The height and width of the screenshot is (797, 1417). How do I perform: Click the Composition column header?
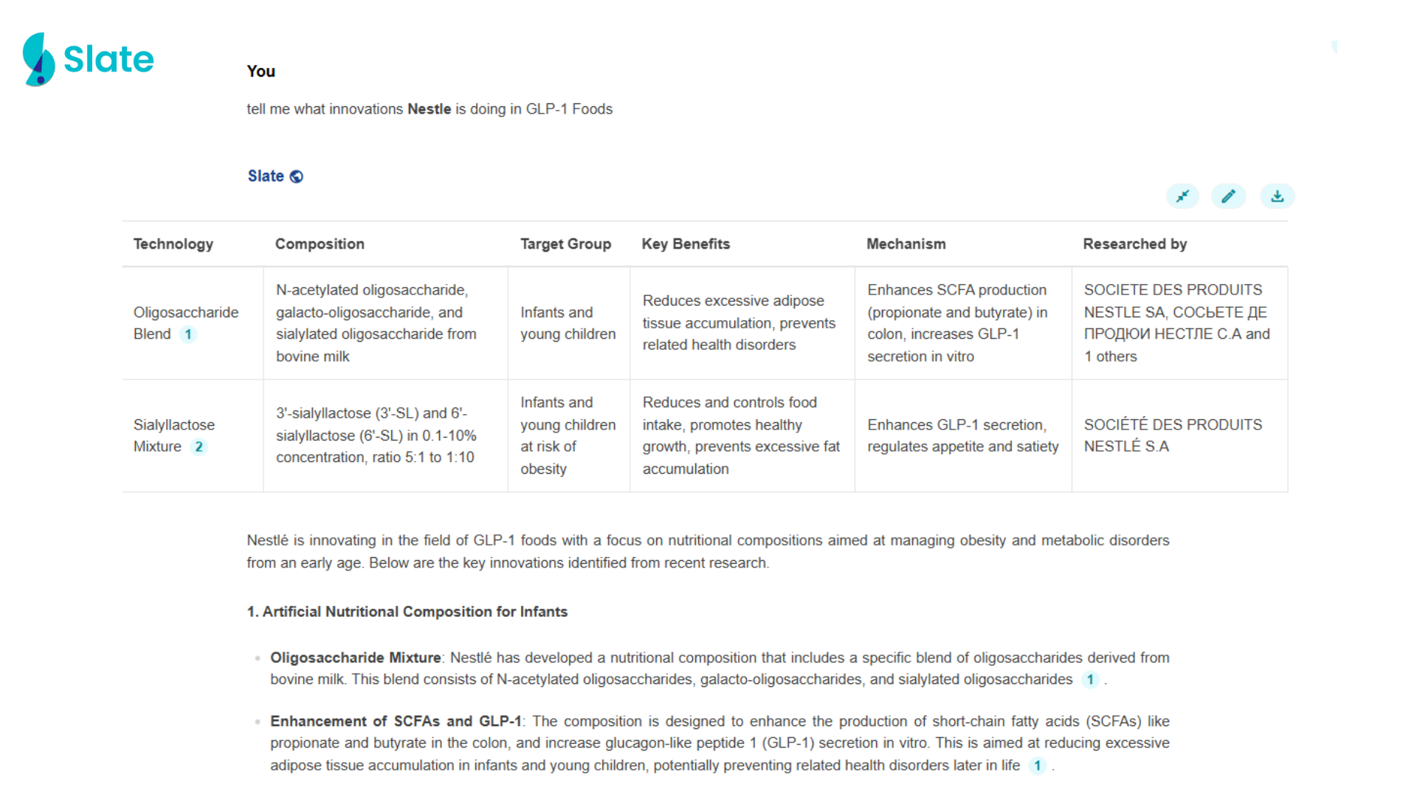coord(320,244)
